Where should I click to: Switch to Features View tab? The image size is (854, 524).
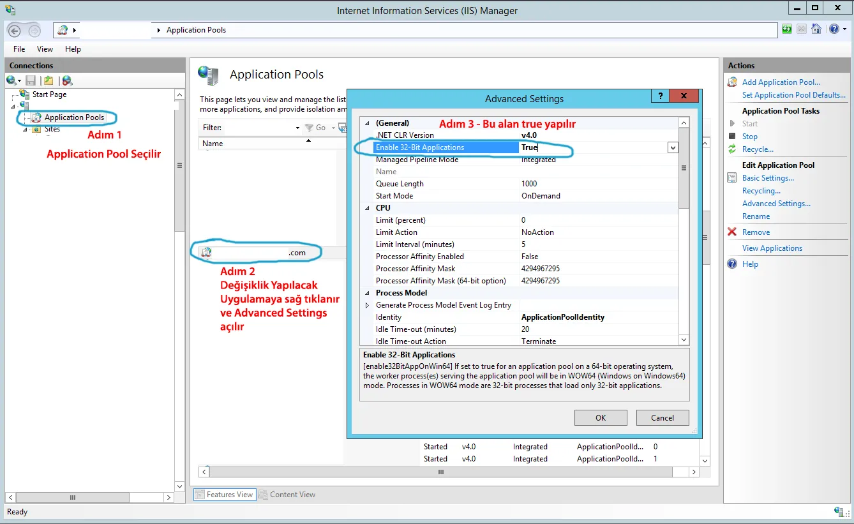point(224,495)
